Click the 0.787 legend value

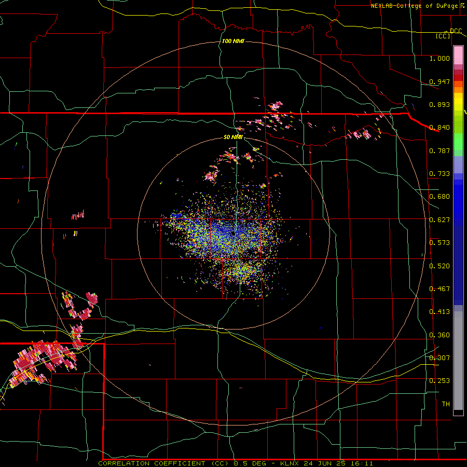[439, 150]
